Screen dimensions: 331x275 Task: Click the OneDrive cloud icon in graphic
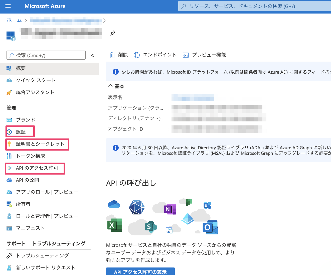pos(114,204)
